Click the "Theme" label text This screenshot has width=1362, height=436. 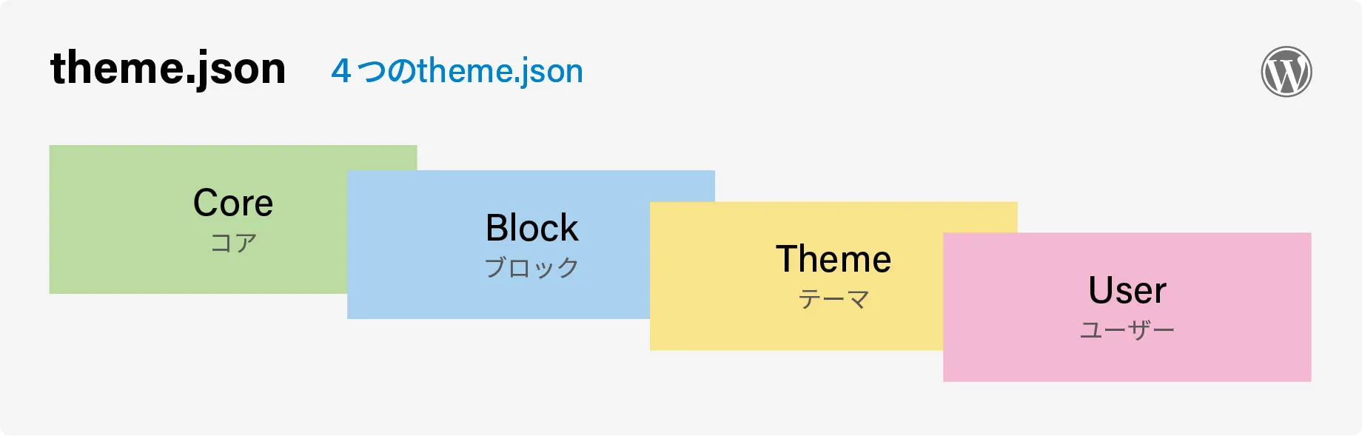[x=833, y=259]
